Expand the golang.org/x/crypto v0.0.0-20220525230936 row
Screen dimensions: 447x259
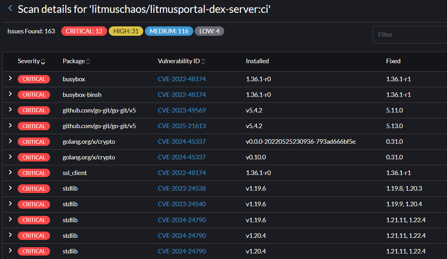(x=10, y=141)
